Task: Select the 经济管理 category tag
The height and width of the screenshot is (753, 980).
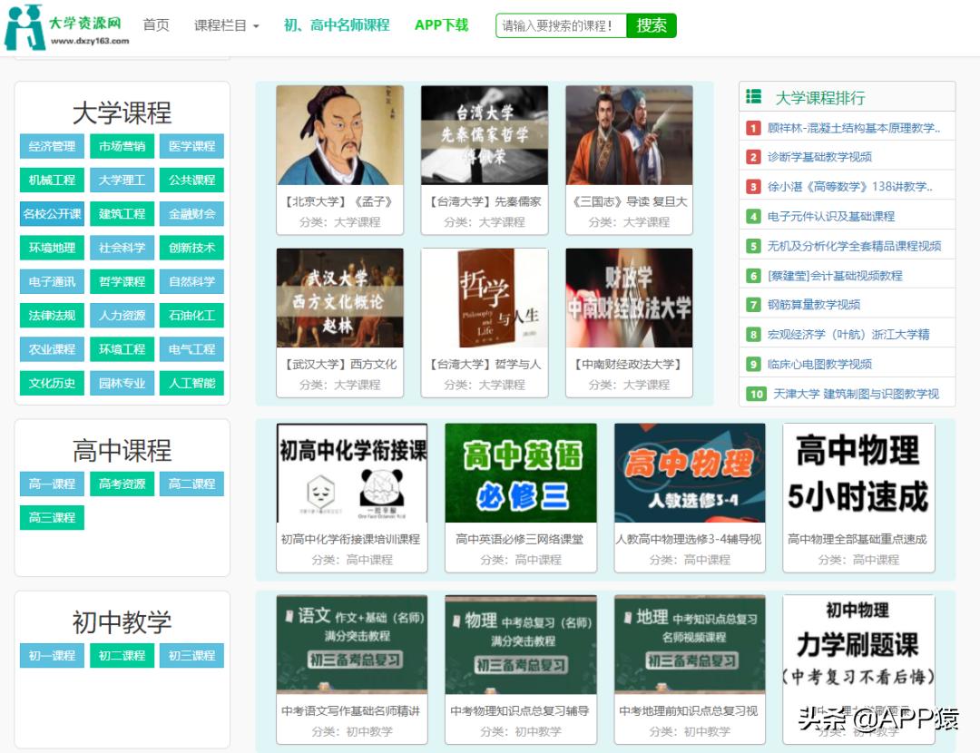Action: coord(51,146)
